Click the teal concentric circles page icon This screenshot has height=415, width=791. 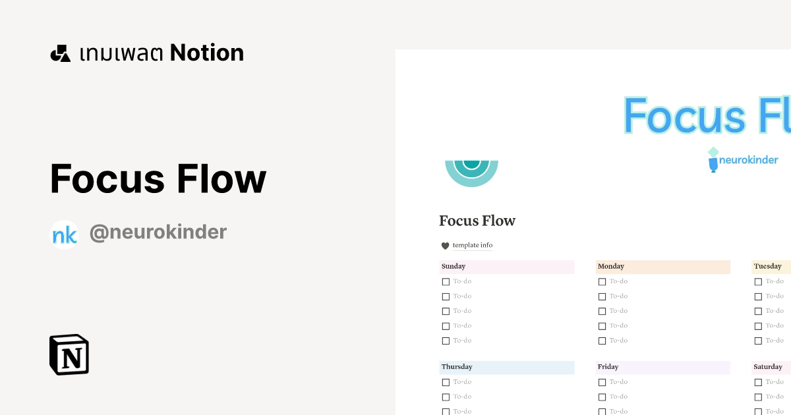click(471, 168)
